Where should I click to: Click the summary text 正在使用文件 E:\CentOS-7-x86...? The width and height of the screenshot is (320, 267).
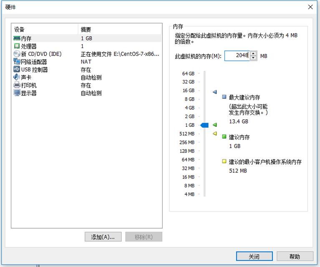[120, 54]
